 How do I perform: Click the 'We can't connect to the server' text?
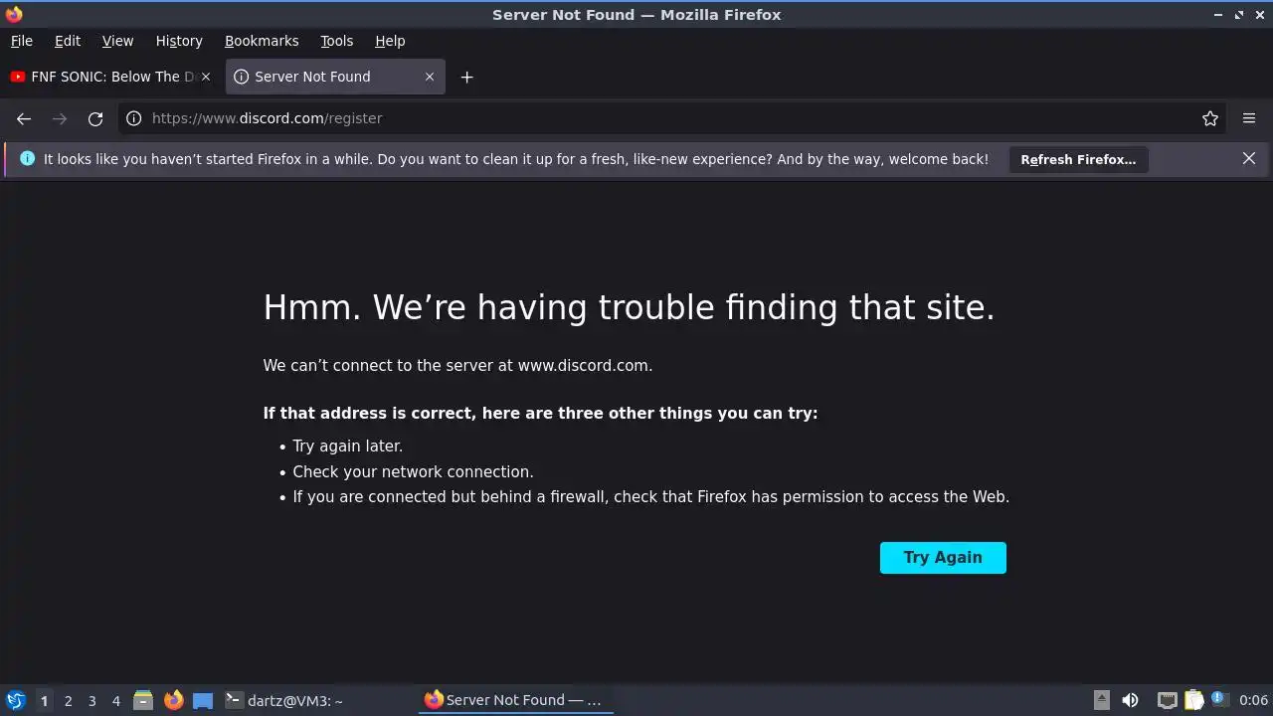pos(457,366)
